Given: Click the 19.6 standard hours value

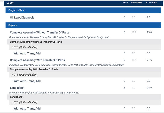Looking at the screenshot, I should click(x=149, y=32).
